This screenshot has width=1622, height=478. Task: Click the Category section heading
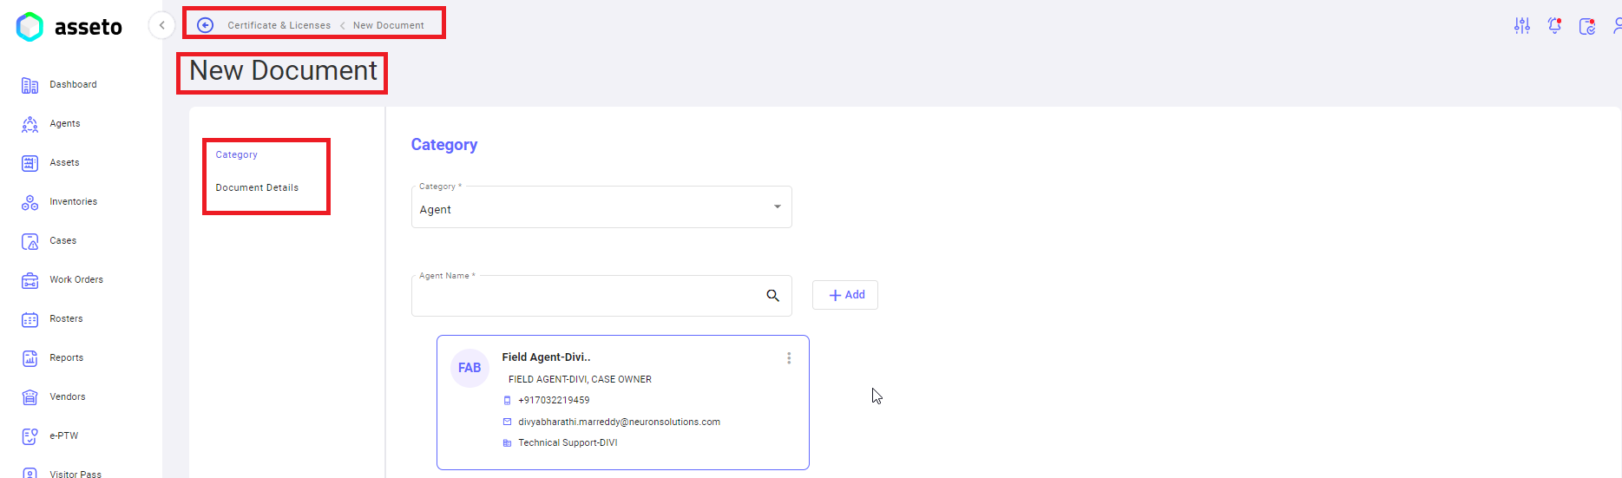click(x=444, y=145)
